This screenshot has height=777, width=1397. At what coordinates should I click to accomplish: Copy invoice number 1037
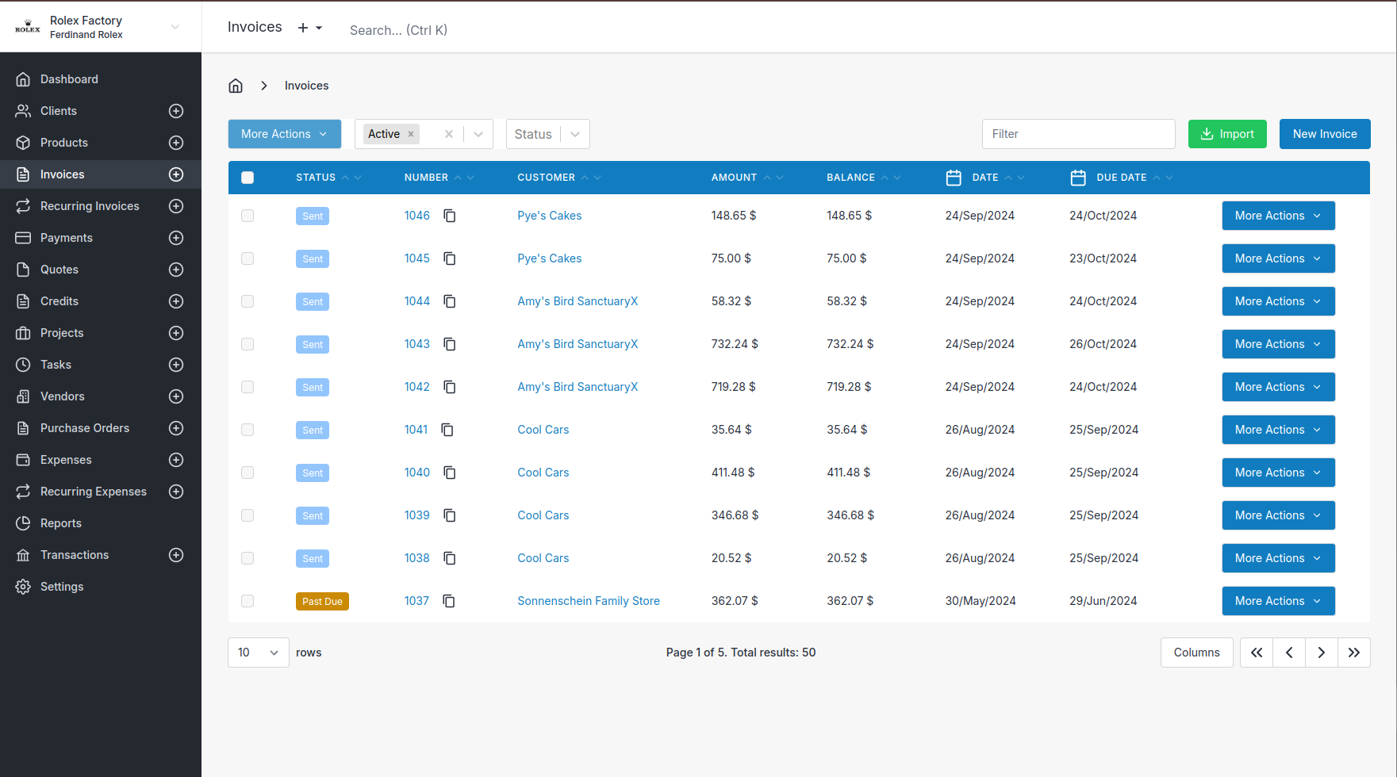pos(449,601)
